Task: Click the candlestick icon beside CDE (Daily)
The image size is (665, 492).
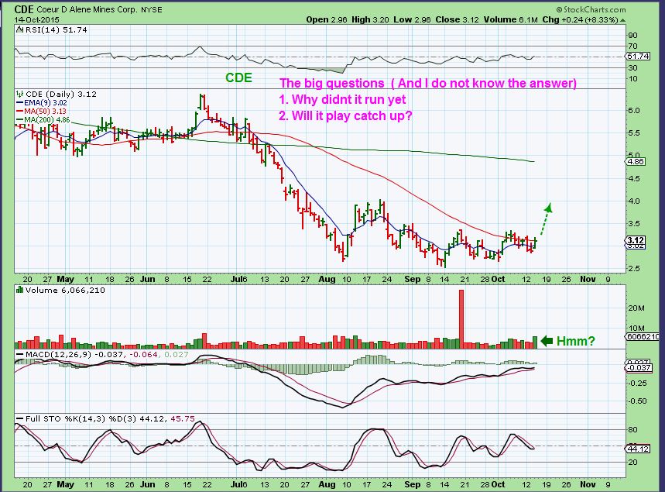Action: point(19,94)
